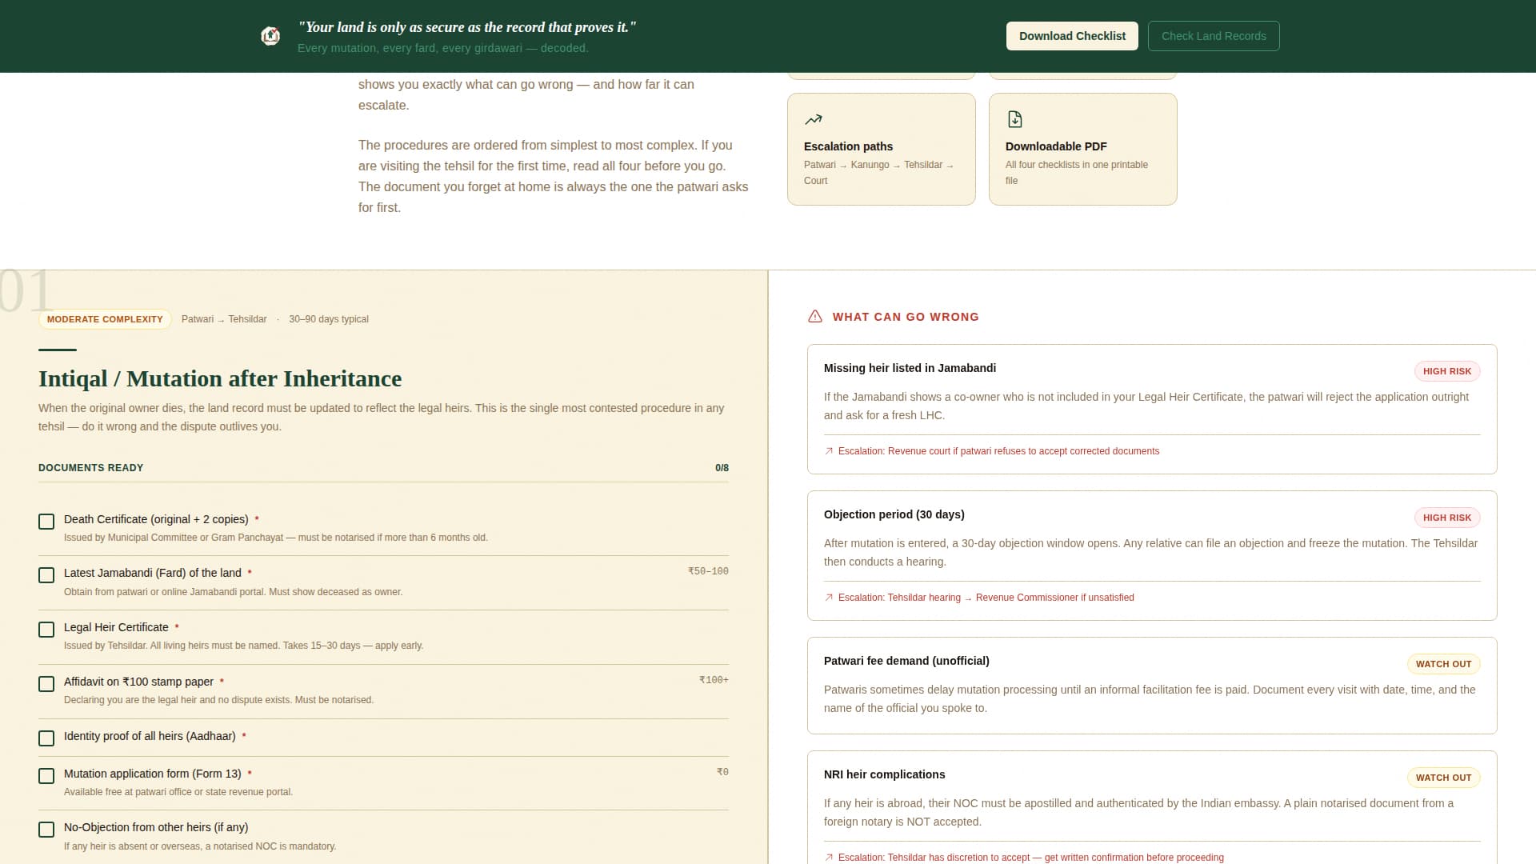Click the header quote 'Your land is only as secure'
Image resolution: width=1536 pixels, height=864 pixels.
coord(467,27)
